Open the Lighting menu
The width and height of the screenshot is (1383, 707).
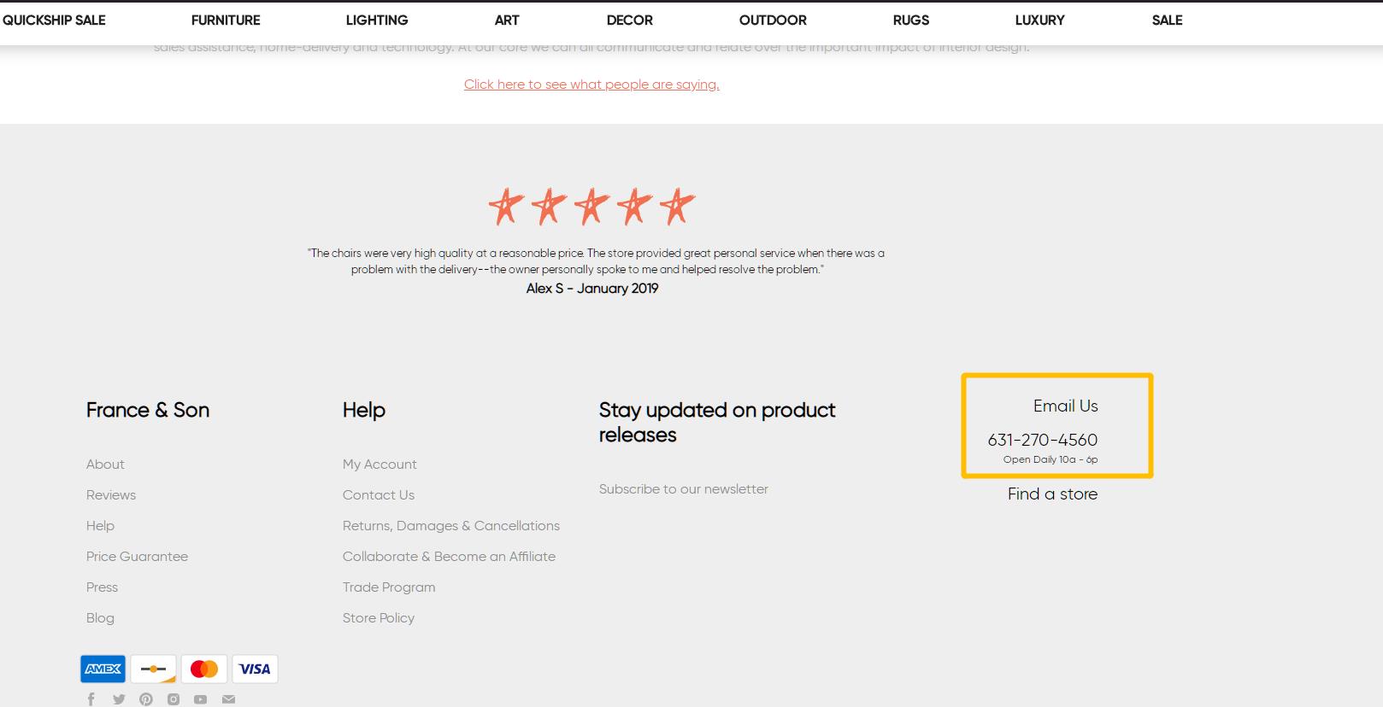(x=377, y=20)
